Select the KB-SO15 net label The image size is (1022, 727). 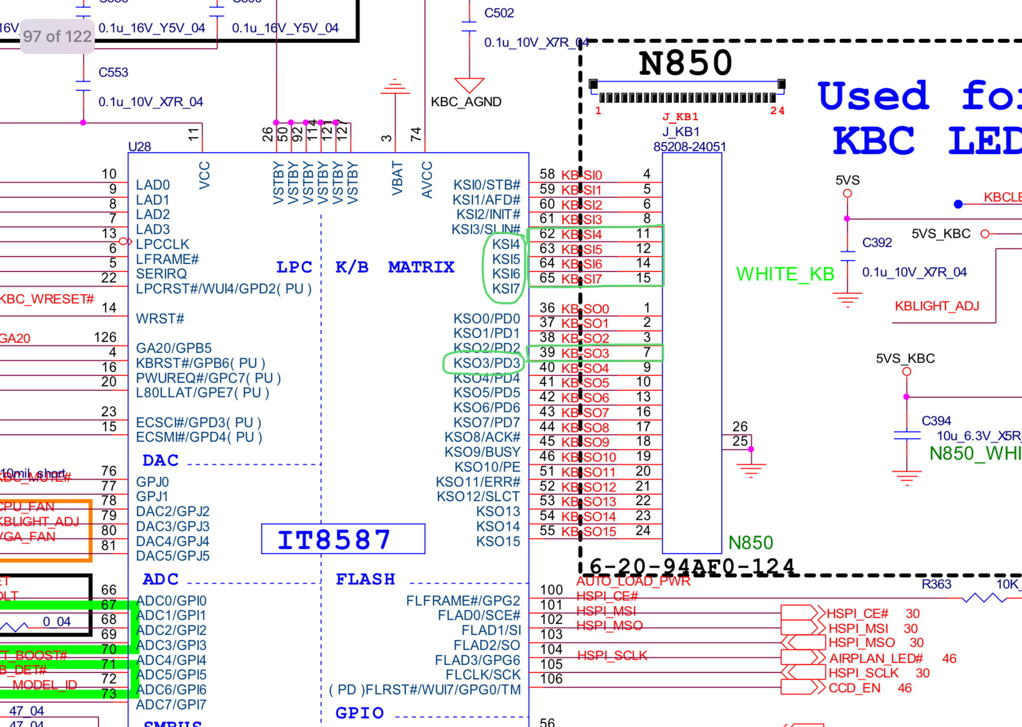click(589, 532)
